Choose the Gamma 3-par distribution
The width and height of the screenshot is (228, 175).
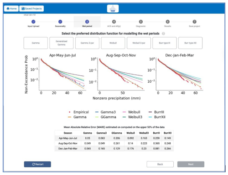pyautogui.click(x=87, y=43)
